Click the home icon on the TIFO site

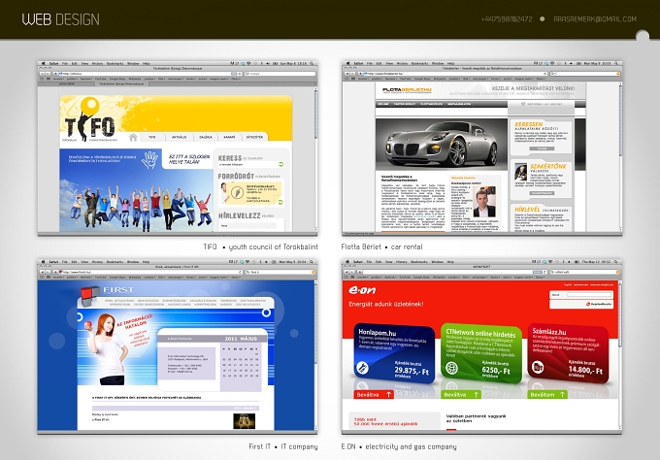click(133, 137)
